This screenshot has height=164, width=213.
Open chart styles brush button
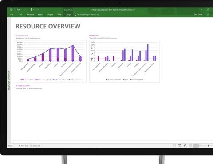tap(92, 54)
